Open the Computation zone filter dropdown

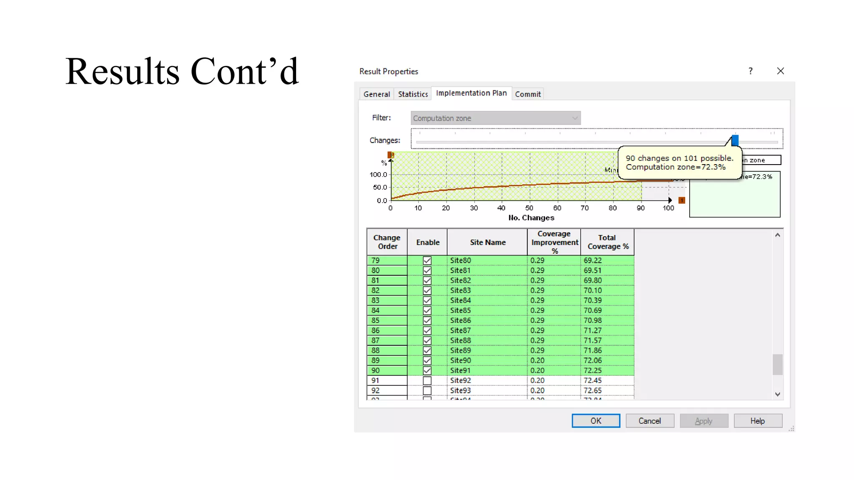[x=495, y=118]
